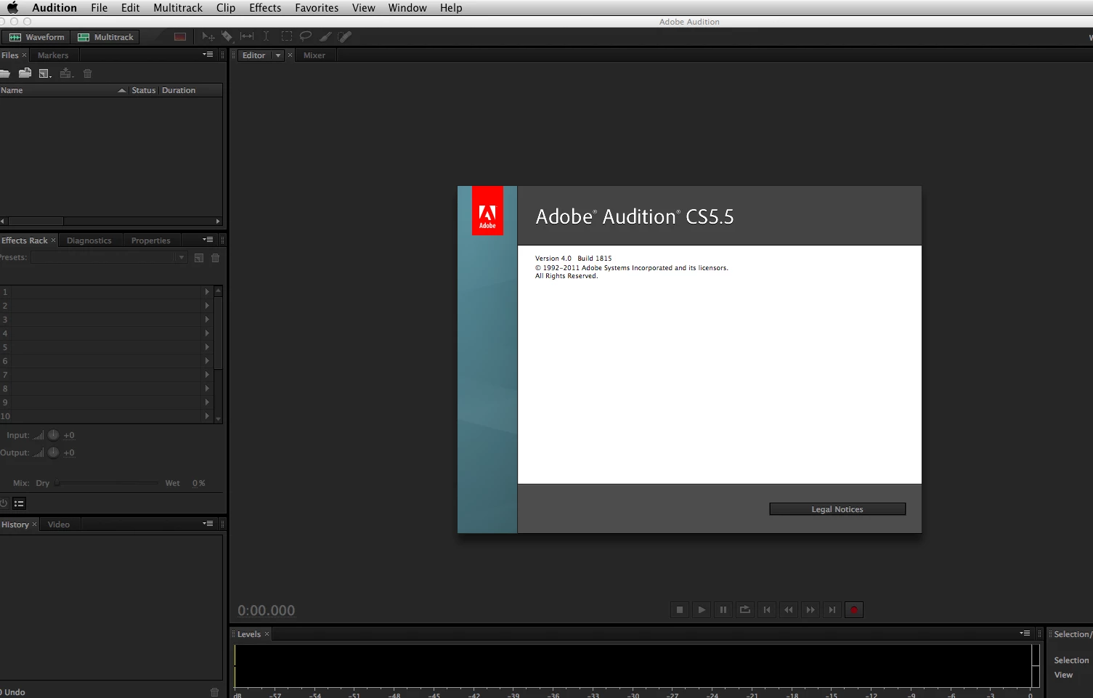Screen dimensions: 1093x698
Task: Click the Rewind button
Action: pos(789,610)
